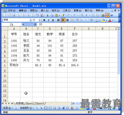The image size is (124, 115).
Task: Switch to the Sheet3 tab
Action: click(x=40, y=103)
